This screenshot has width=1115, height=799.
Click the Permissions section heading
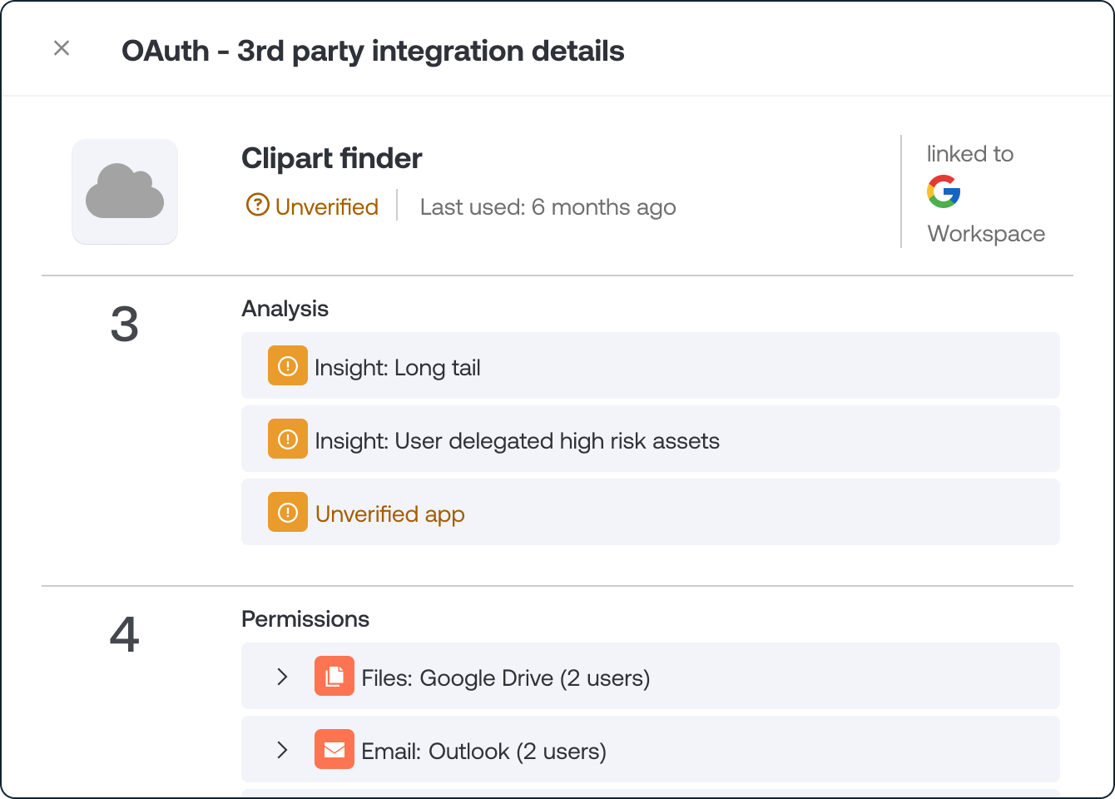click(x=305, y=619)
